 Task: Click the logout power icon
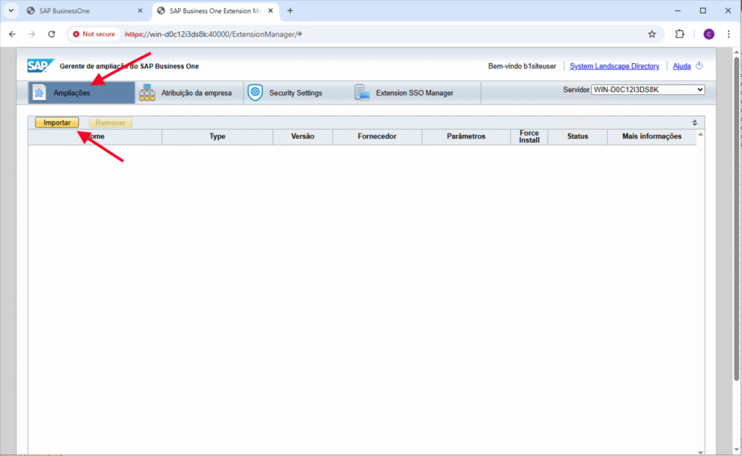pyautogui.click(x=699, y=66)
